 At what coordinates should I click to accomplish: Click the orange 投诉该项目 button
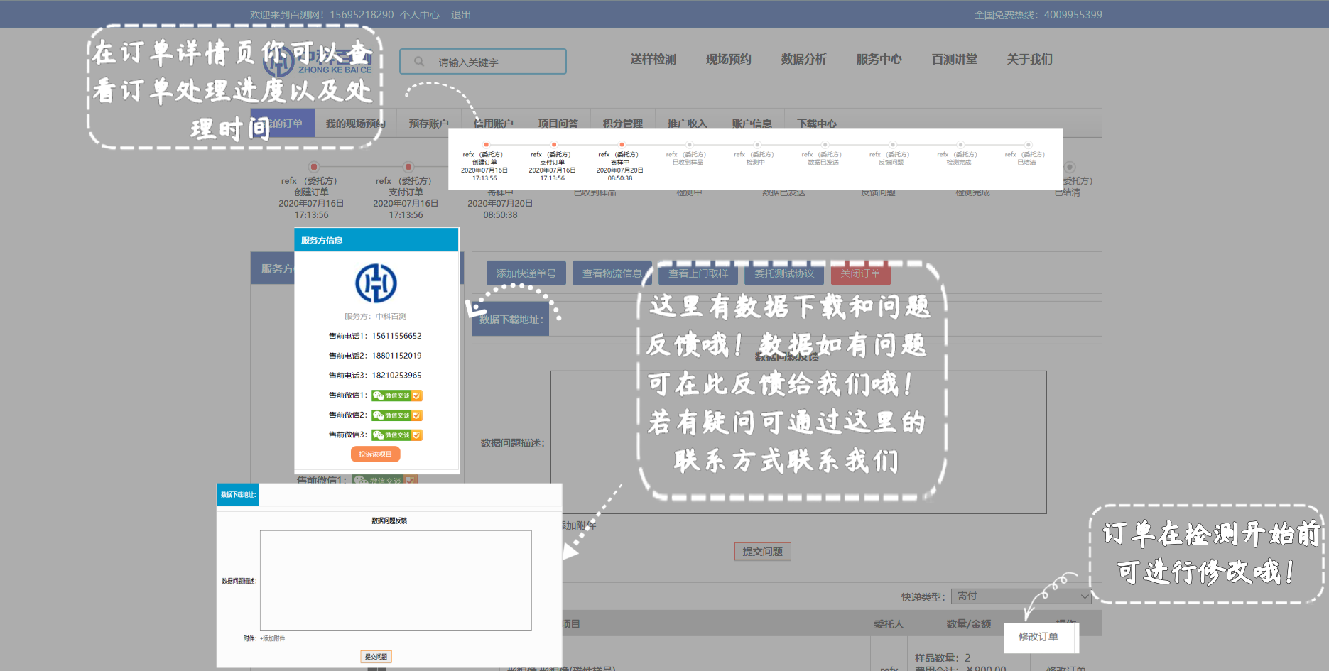pos(375,454)
